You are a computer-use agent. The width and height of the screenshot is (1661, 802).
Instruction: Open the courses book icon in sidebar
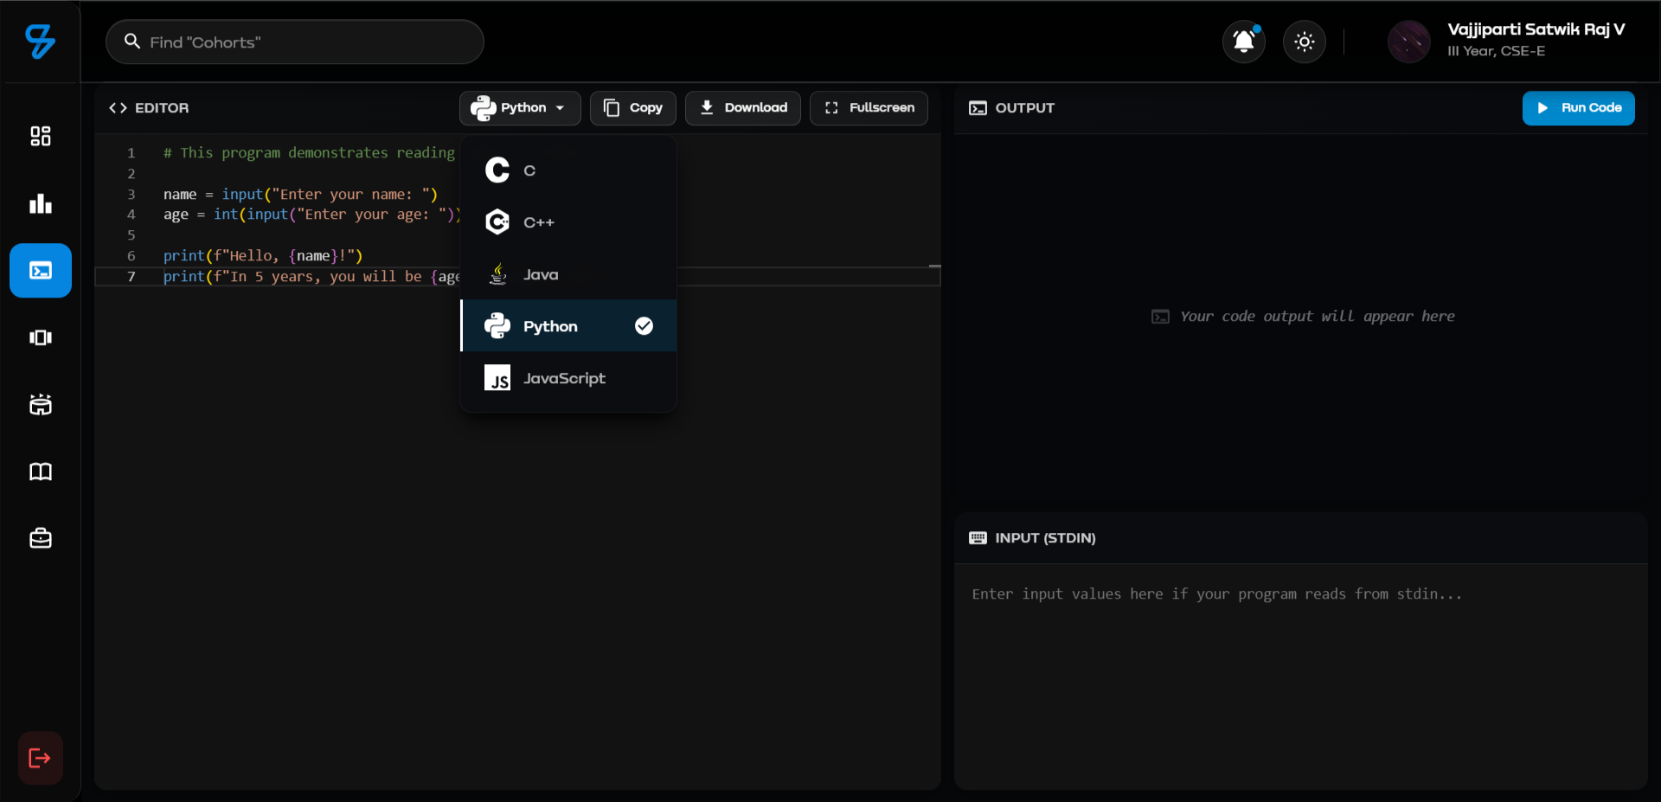click(x=40, y=472)
